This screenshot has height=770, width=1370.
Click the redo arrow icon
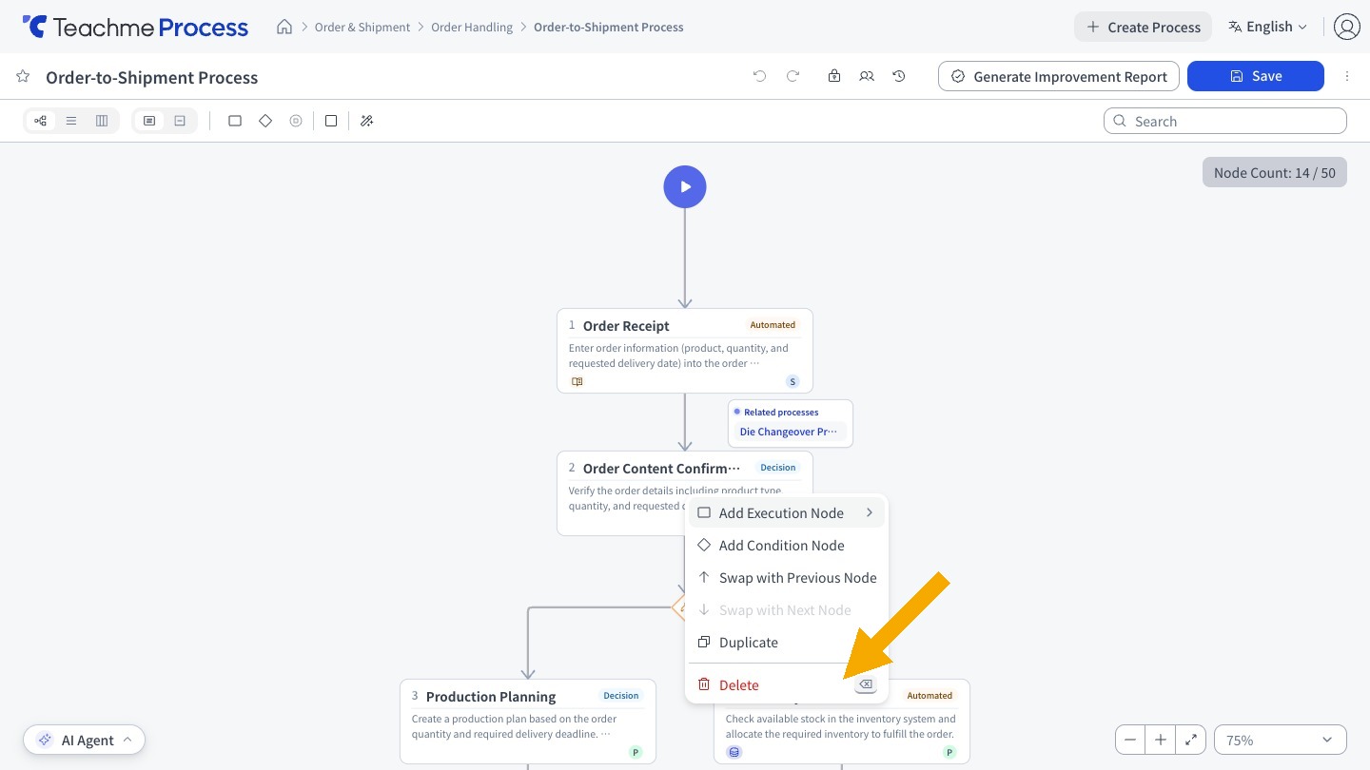793,76
